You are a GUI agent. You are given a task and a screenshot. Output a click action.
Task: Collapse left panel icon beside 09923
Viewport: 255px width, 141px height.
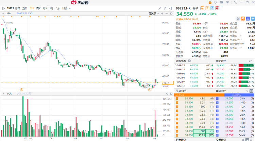pos(4,8)
